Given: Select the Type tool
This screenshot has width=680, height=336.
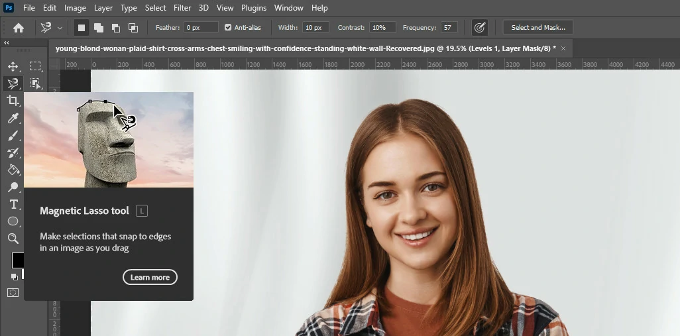Looking at the screenshot, I should (x=13, y=204).
